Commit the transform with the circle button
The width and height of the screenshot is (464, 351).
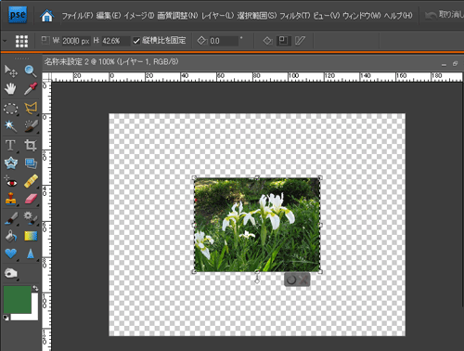(291, 280)
